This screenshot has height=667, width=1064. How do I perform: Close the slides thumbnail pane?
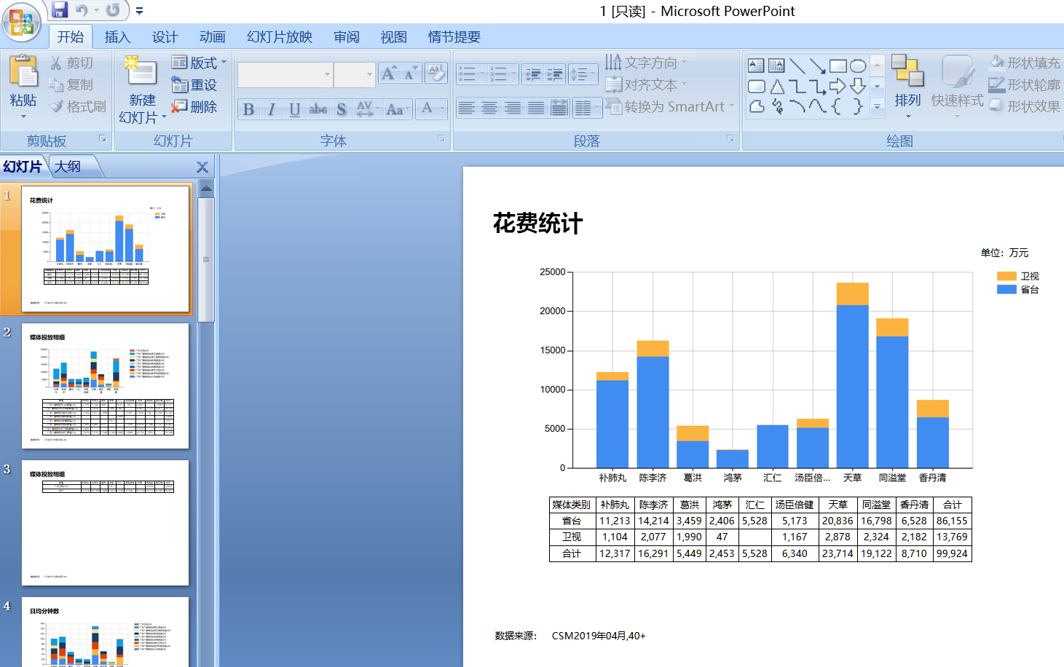(202, 167)
